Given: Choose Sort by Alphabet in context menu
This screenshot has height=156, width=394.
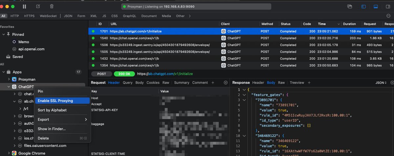Looking at the screenshot, I should (62, 110).
